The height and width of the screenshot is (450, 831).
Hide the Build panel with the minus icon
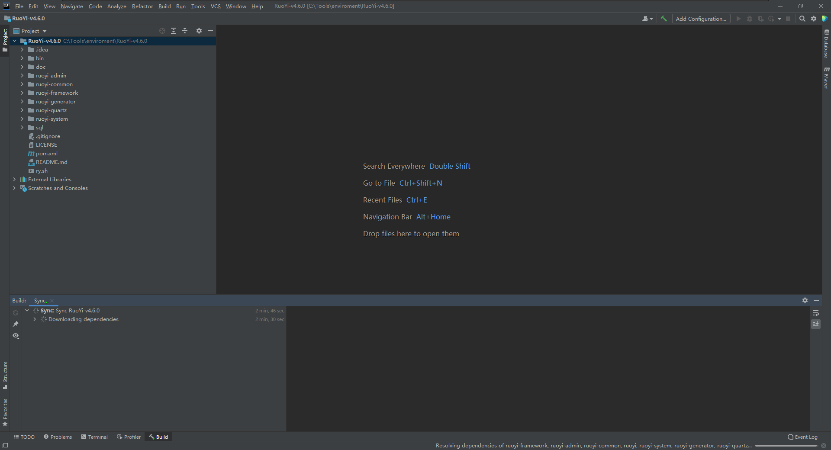tap(816, 300)
